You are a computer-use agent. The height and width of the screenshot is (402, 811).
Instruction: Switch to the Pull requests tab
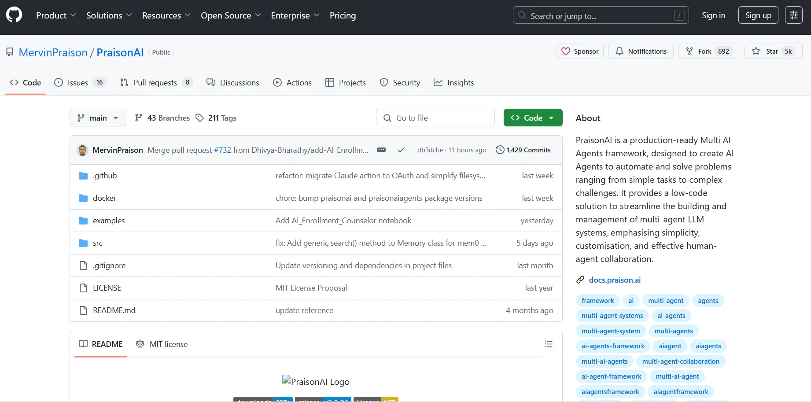pos(155,83)
